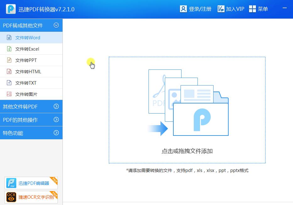Open 迅捷PDF编辑器 via its blue icon
This screenshot has width=293, height=205.
tap(11, 183)
